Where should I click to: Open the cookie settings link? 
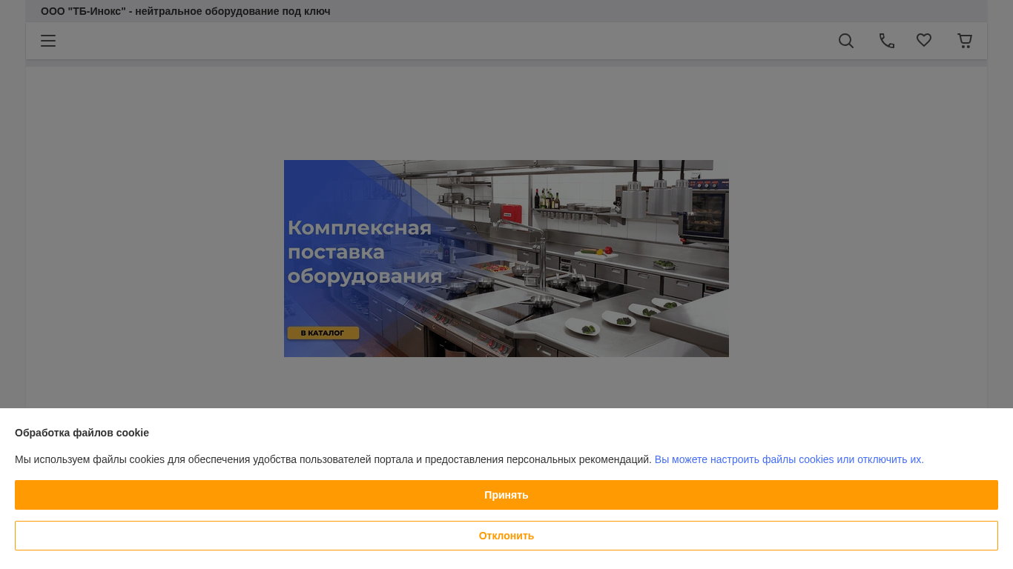(x=789, y=459)
